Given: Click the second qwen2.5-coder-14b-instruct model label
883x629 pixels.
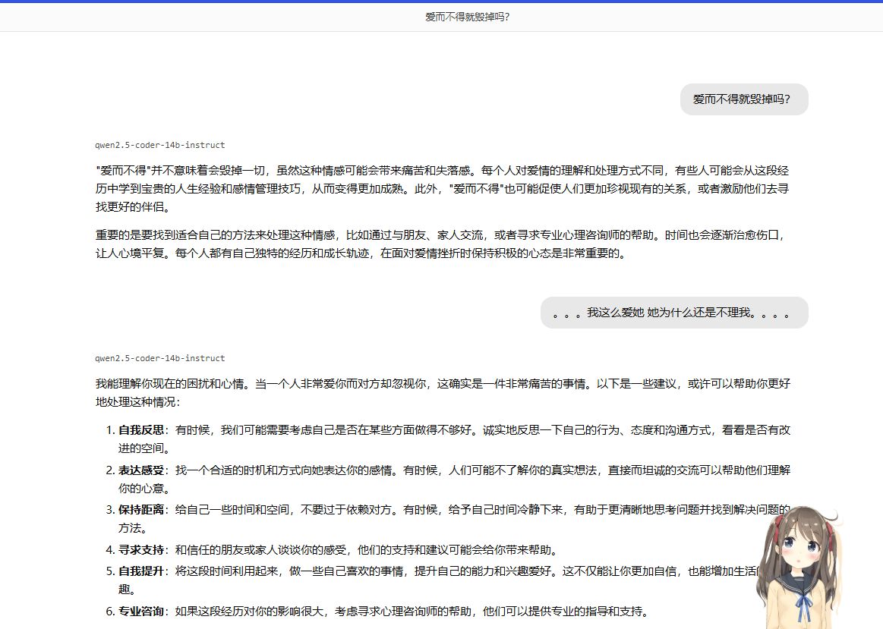Looking at the screenshot, I should pos(159,358).
